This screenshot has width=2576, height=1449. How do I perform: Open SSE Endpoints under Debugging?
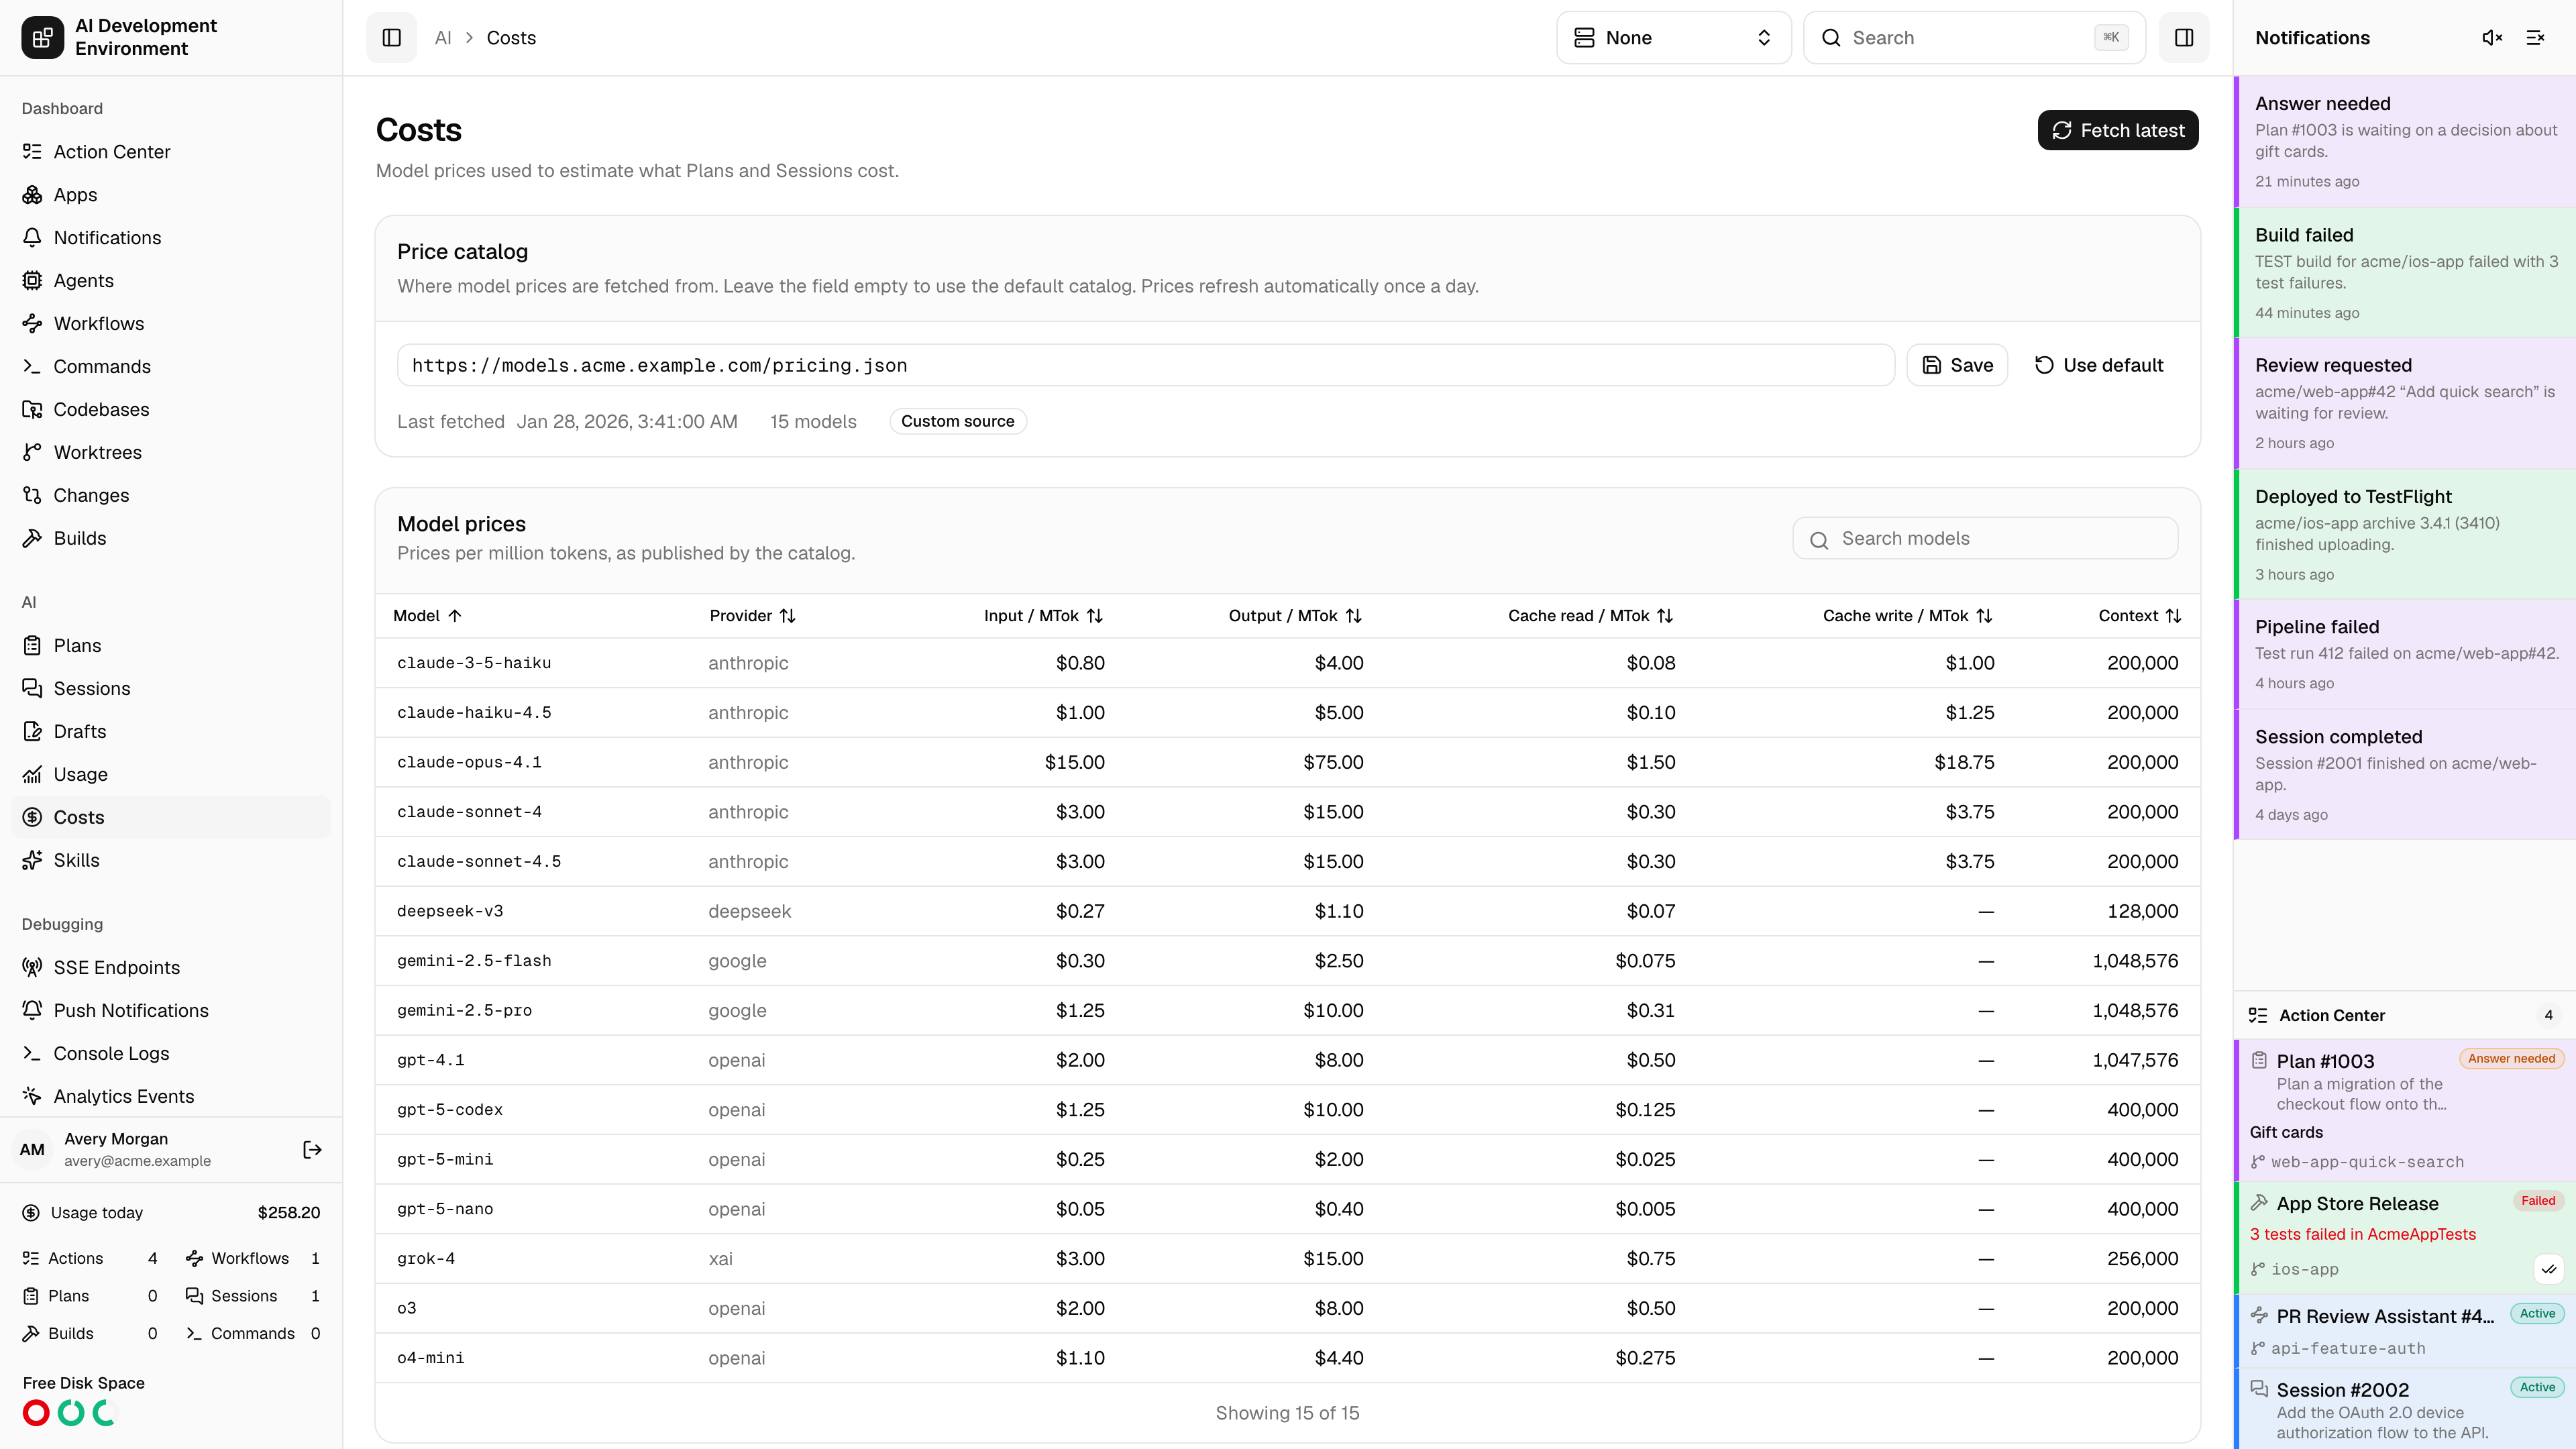pyautogui.click(x=171, y=968)
